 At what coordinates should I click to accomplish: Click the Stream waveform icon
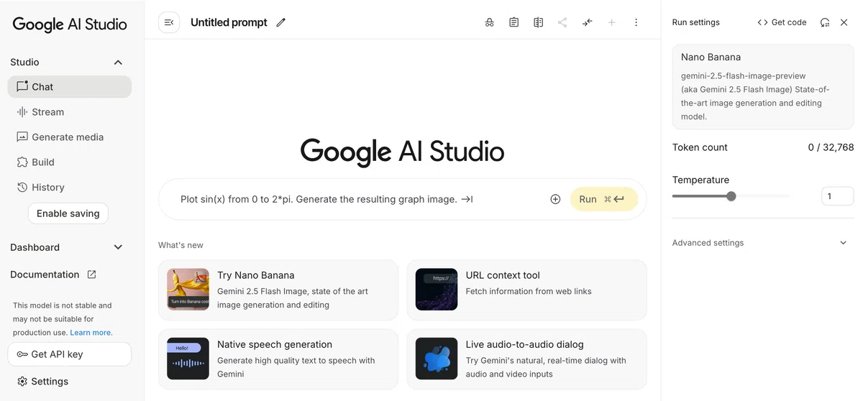(22, 111)
